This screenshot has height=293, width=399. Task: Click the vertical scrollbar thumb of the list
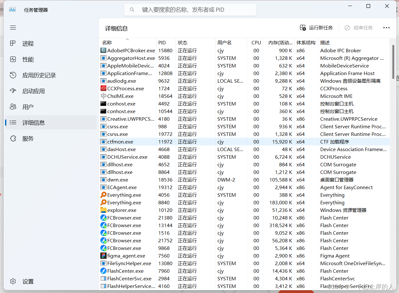pos(393,62)
